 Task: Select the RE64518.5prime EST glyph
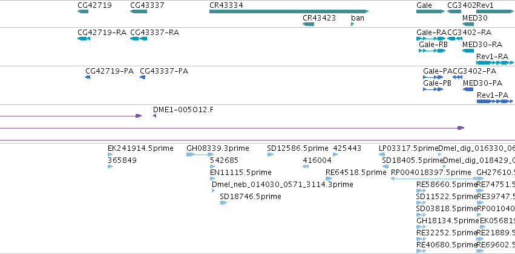pos(329,179)
